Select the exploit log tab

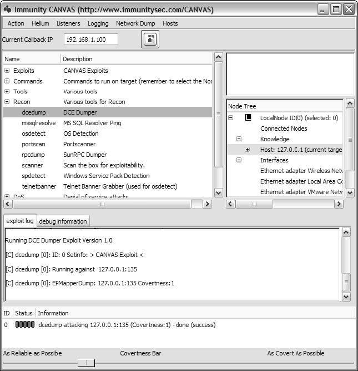[x=19, y=221]
